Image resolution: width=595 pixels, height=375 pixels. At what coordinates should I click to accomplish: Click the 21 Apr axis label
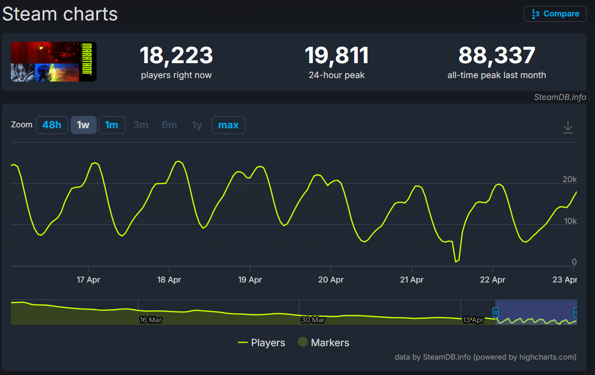click(412, 280)
